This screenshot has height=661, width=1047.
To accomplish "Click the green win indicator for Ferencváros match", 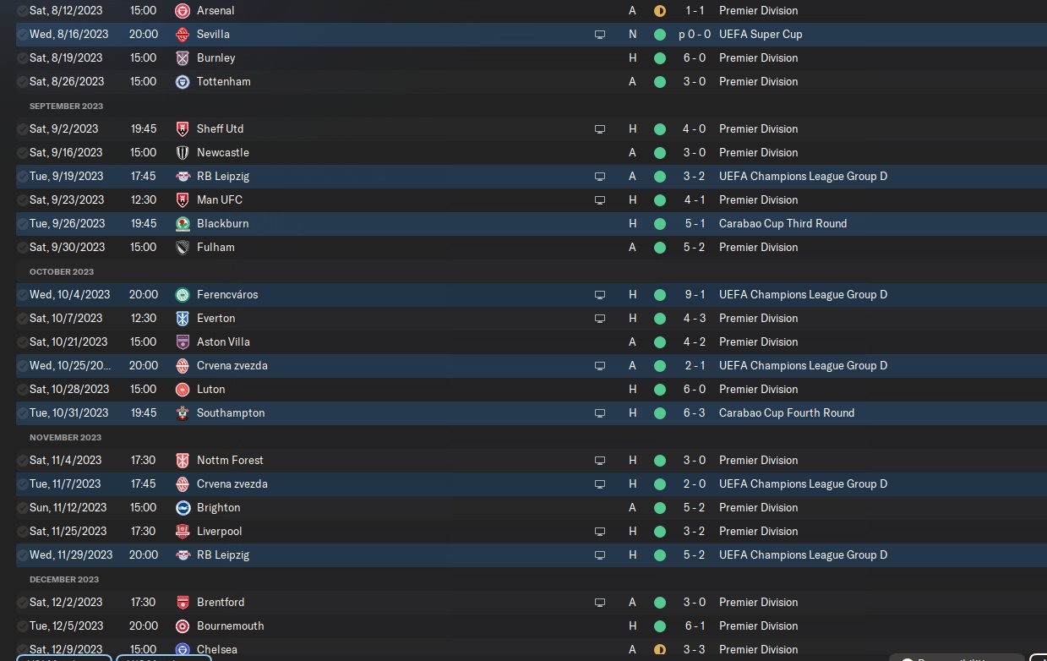I will (x=660, y=295).
